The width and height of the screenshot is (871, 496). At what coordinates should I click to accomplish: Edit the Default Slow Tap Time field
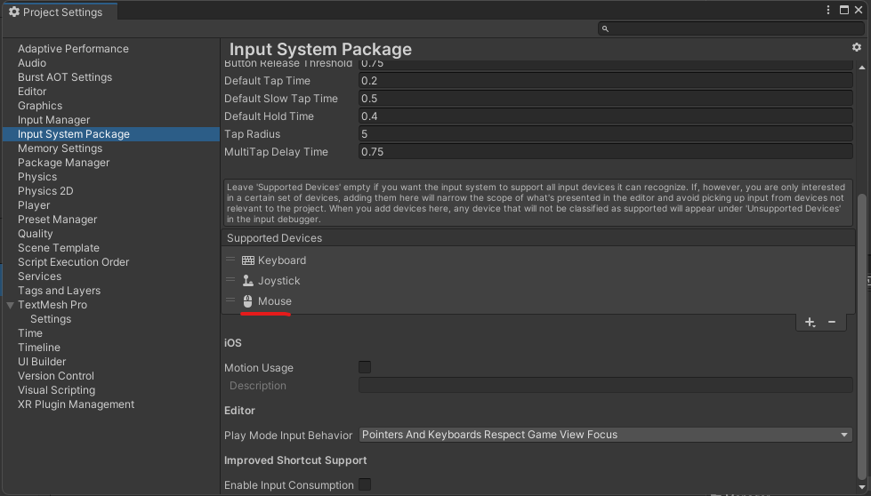(x=606, y=98)
